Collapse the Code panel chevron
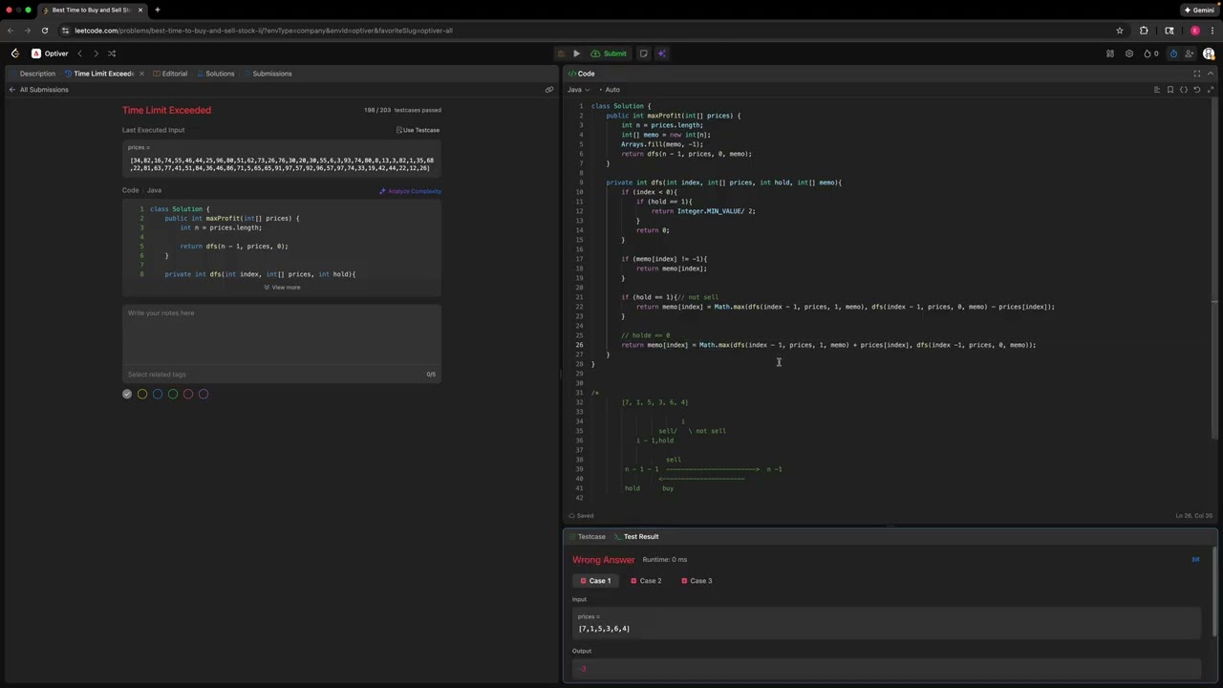The height and width of the screenshot is (688, 1223). 1211,74
